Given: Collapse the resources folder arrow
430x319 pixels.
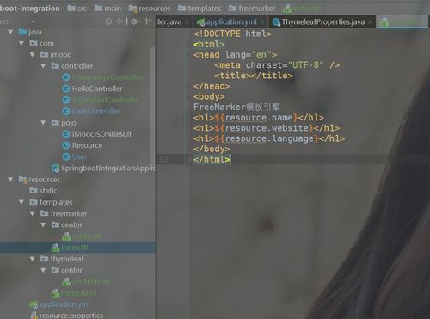Looking at the screenshot, I should click(x=10, y=180).
